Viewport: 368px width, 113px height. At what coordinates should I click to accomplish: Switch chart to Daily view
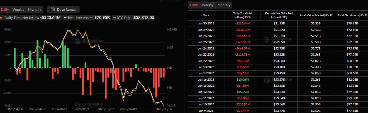[x=5, y=10]
